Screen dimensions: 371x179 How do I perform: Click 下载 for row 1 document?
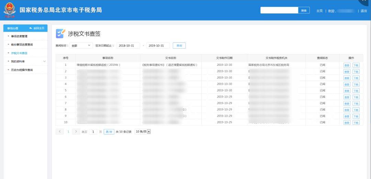pyautogui.click(x=356, y=65)
